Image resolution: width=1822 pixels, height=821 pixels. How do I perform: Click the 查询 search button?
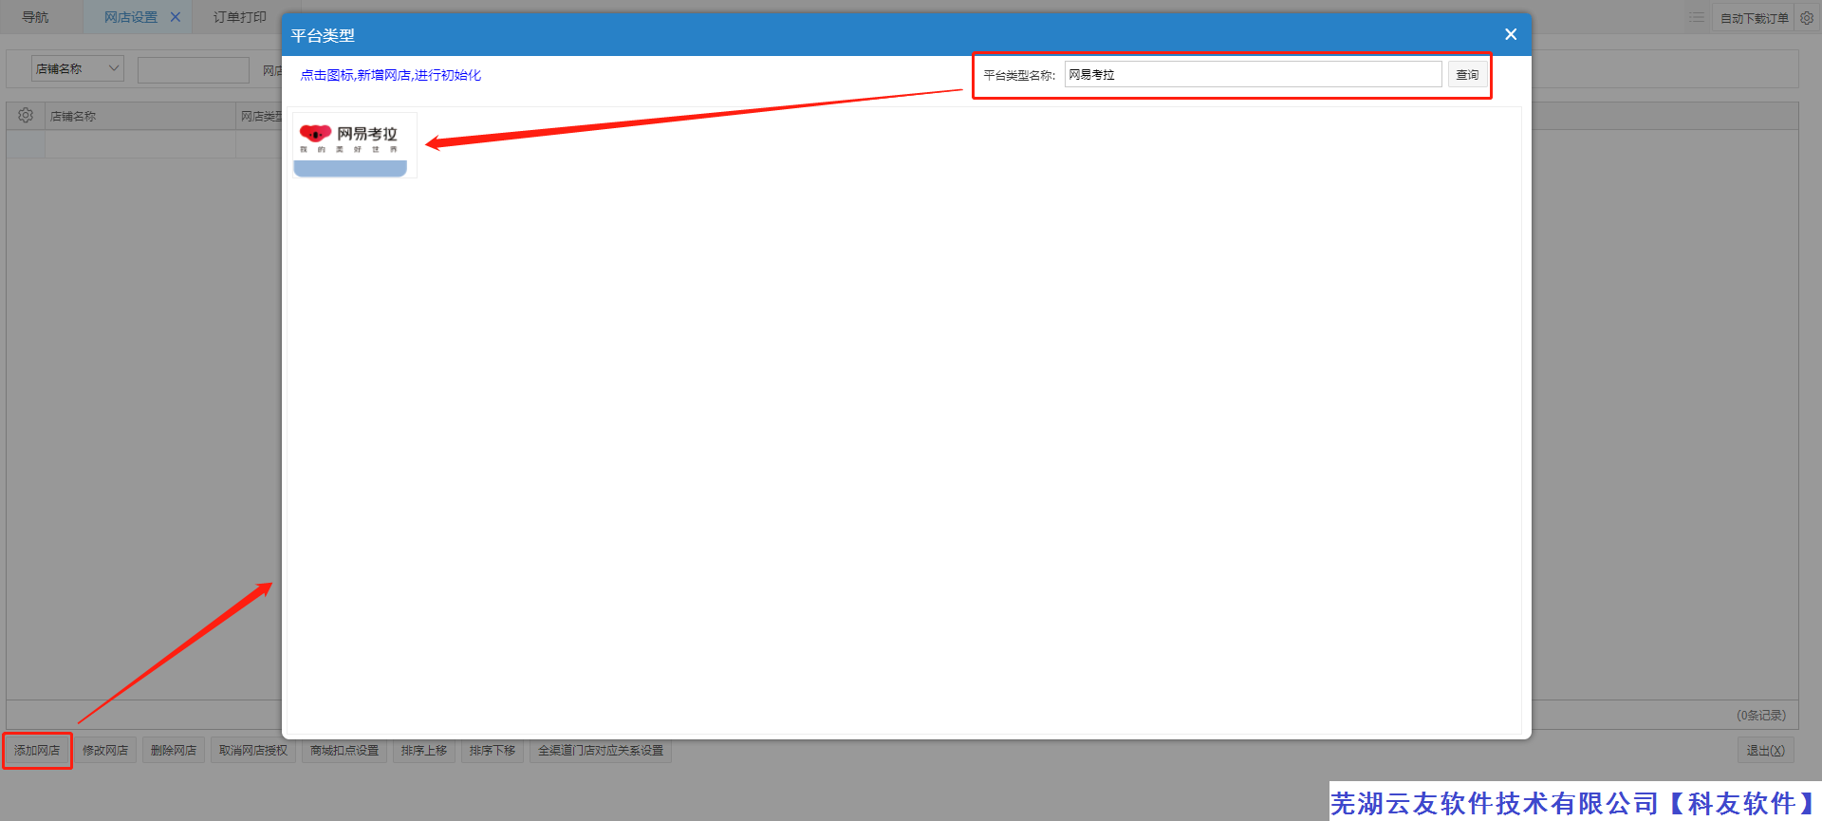pyautogui.click(x=1467, y=75)
